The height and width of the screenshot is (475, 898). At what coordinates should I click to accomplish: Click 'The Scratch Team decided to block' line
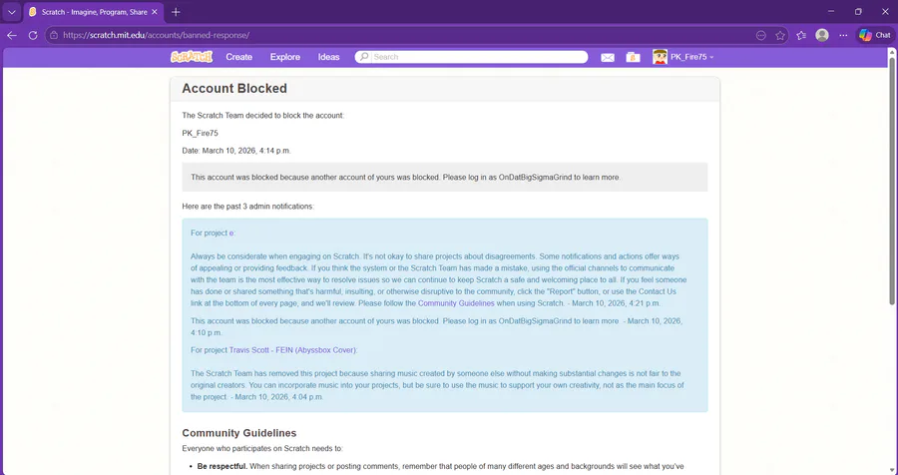click(262, 115)
